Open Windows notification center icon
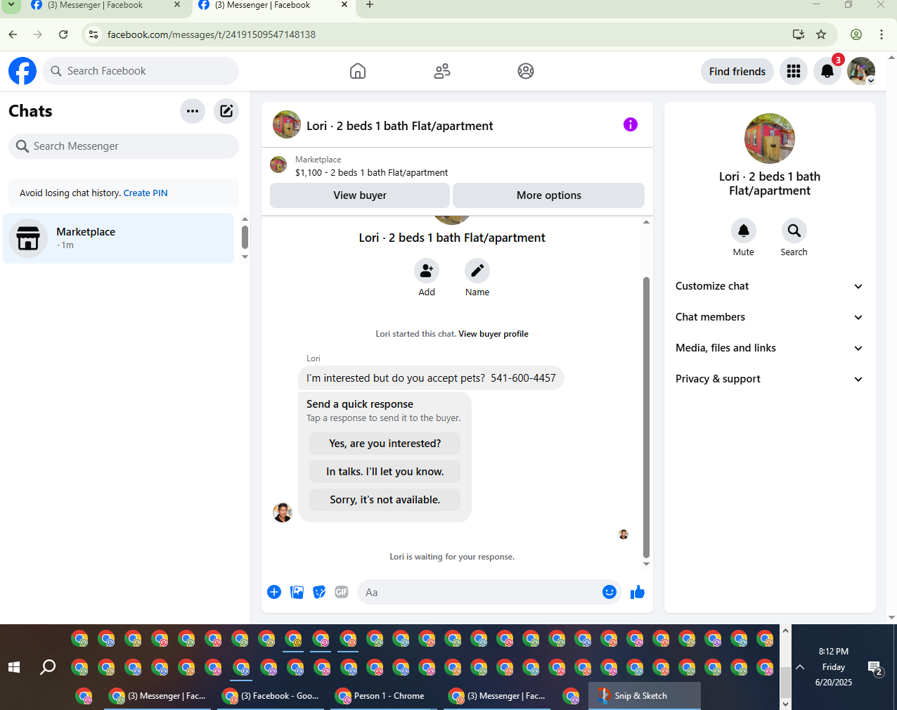 (x=875, y=668)
